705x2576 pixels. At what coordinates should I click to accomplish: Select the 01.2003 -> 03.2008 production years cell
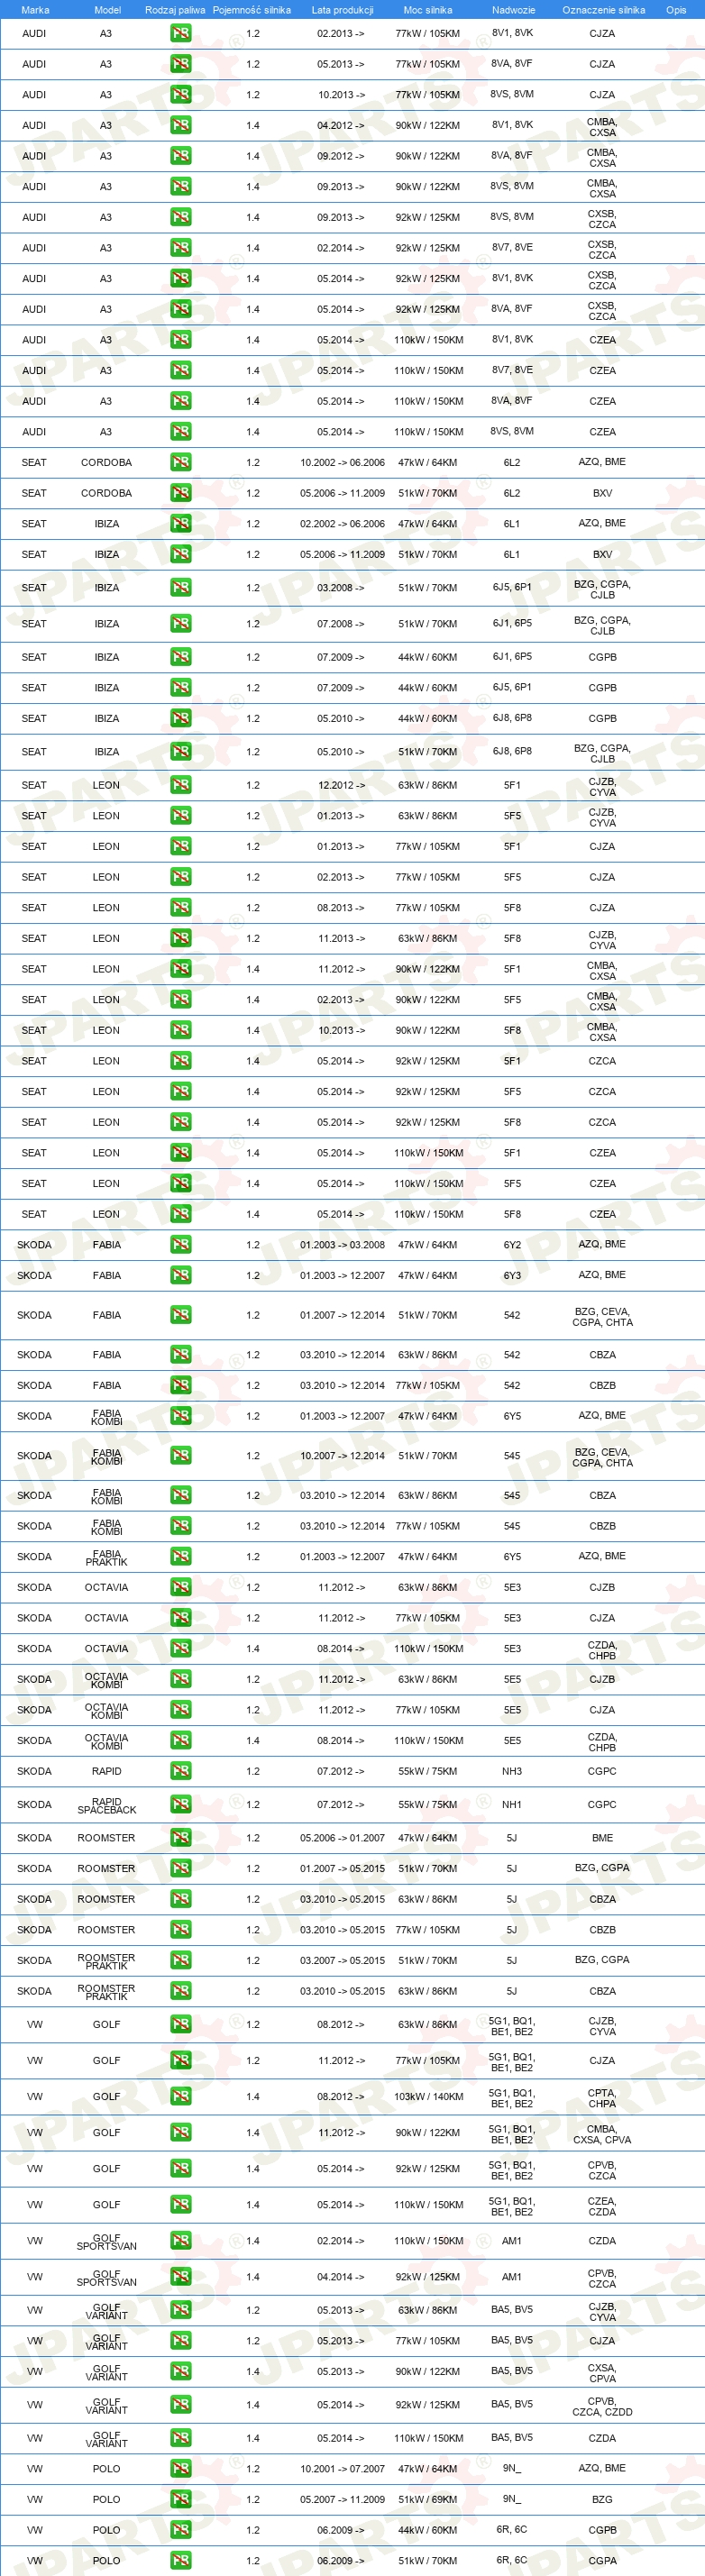tap(342, 1245)
